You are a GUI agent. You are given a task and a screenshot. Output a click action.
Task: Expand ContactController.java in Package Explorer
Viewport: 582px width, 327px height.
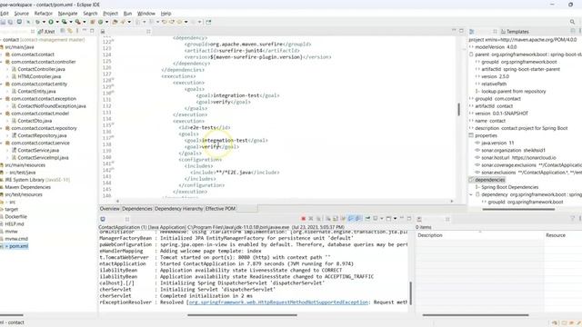coord(7,69)
